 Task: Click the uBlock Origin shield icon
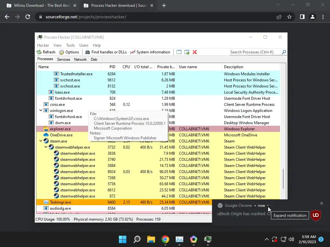[x=316, y=215]
